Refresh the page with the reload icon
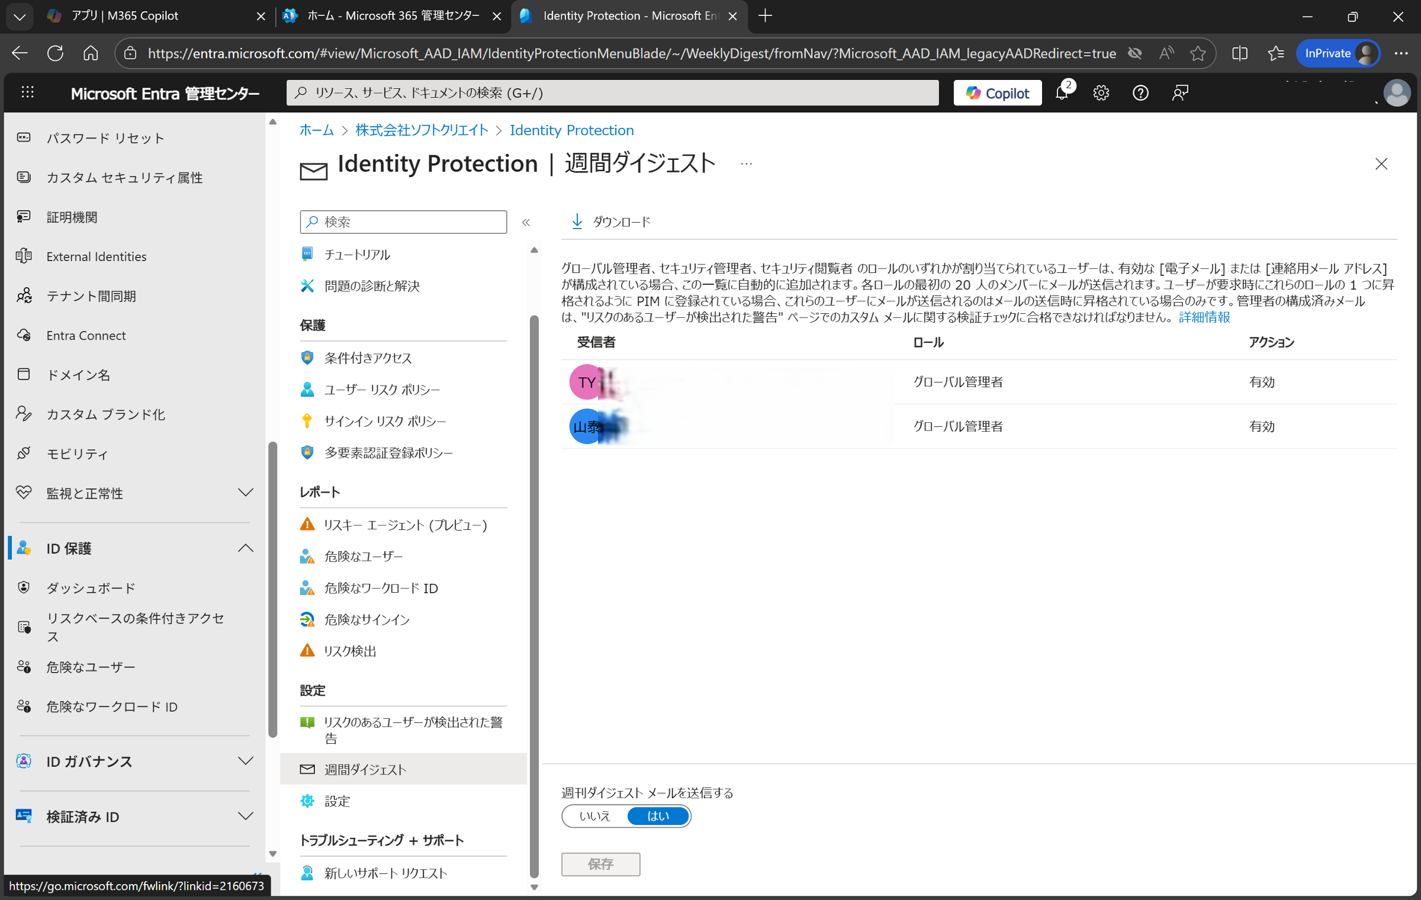This screenshot has height=900, width=1421. 55,53
